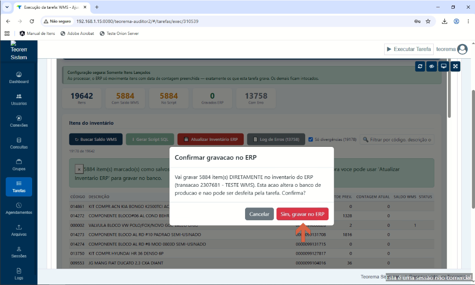Open Sessões in the sidebar
This screenshot has height=285, width=475.
point(19,252)
